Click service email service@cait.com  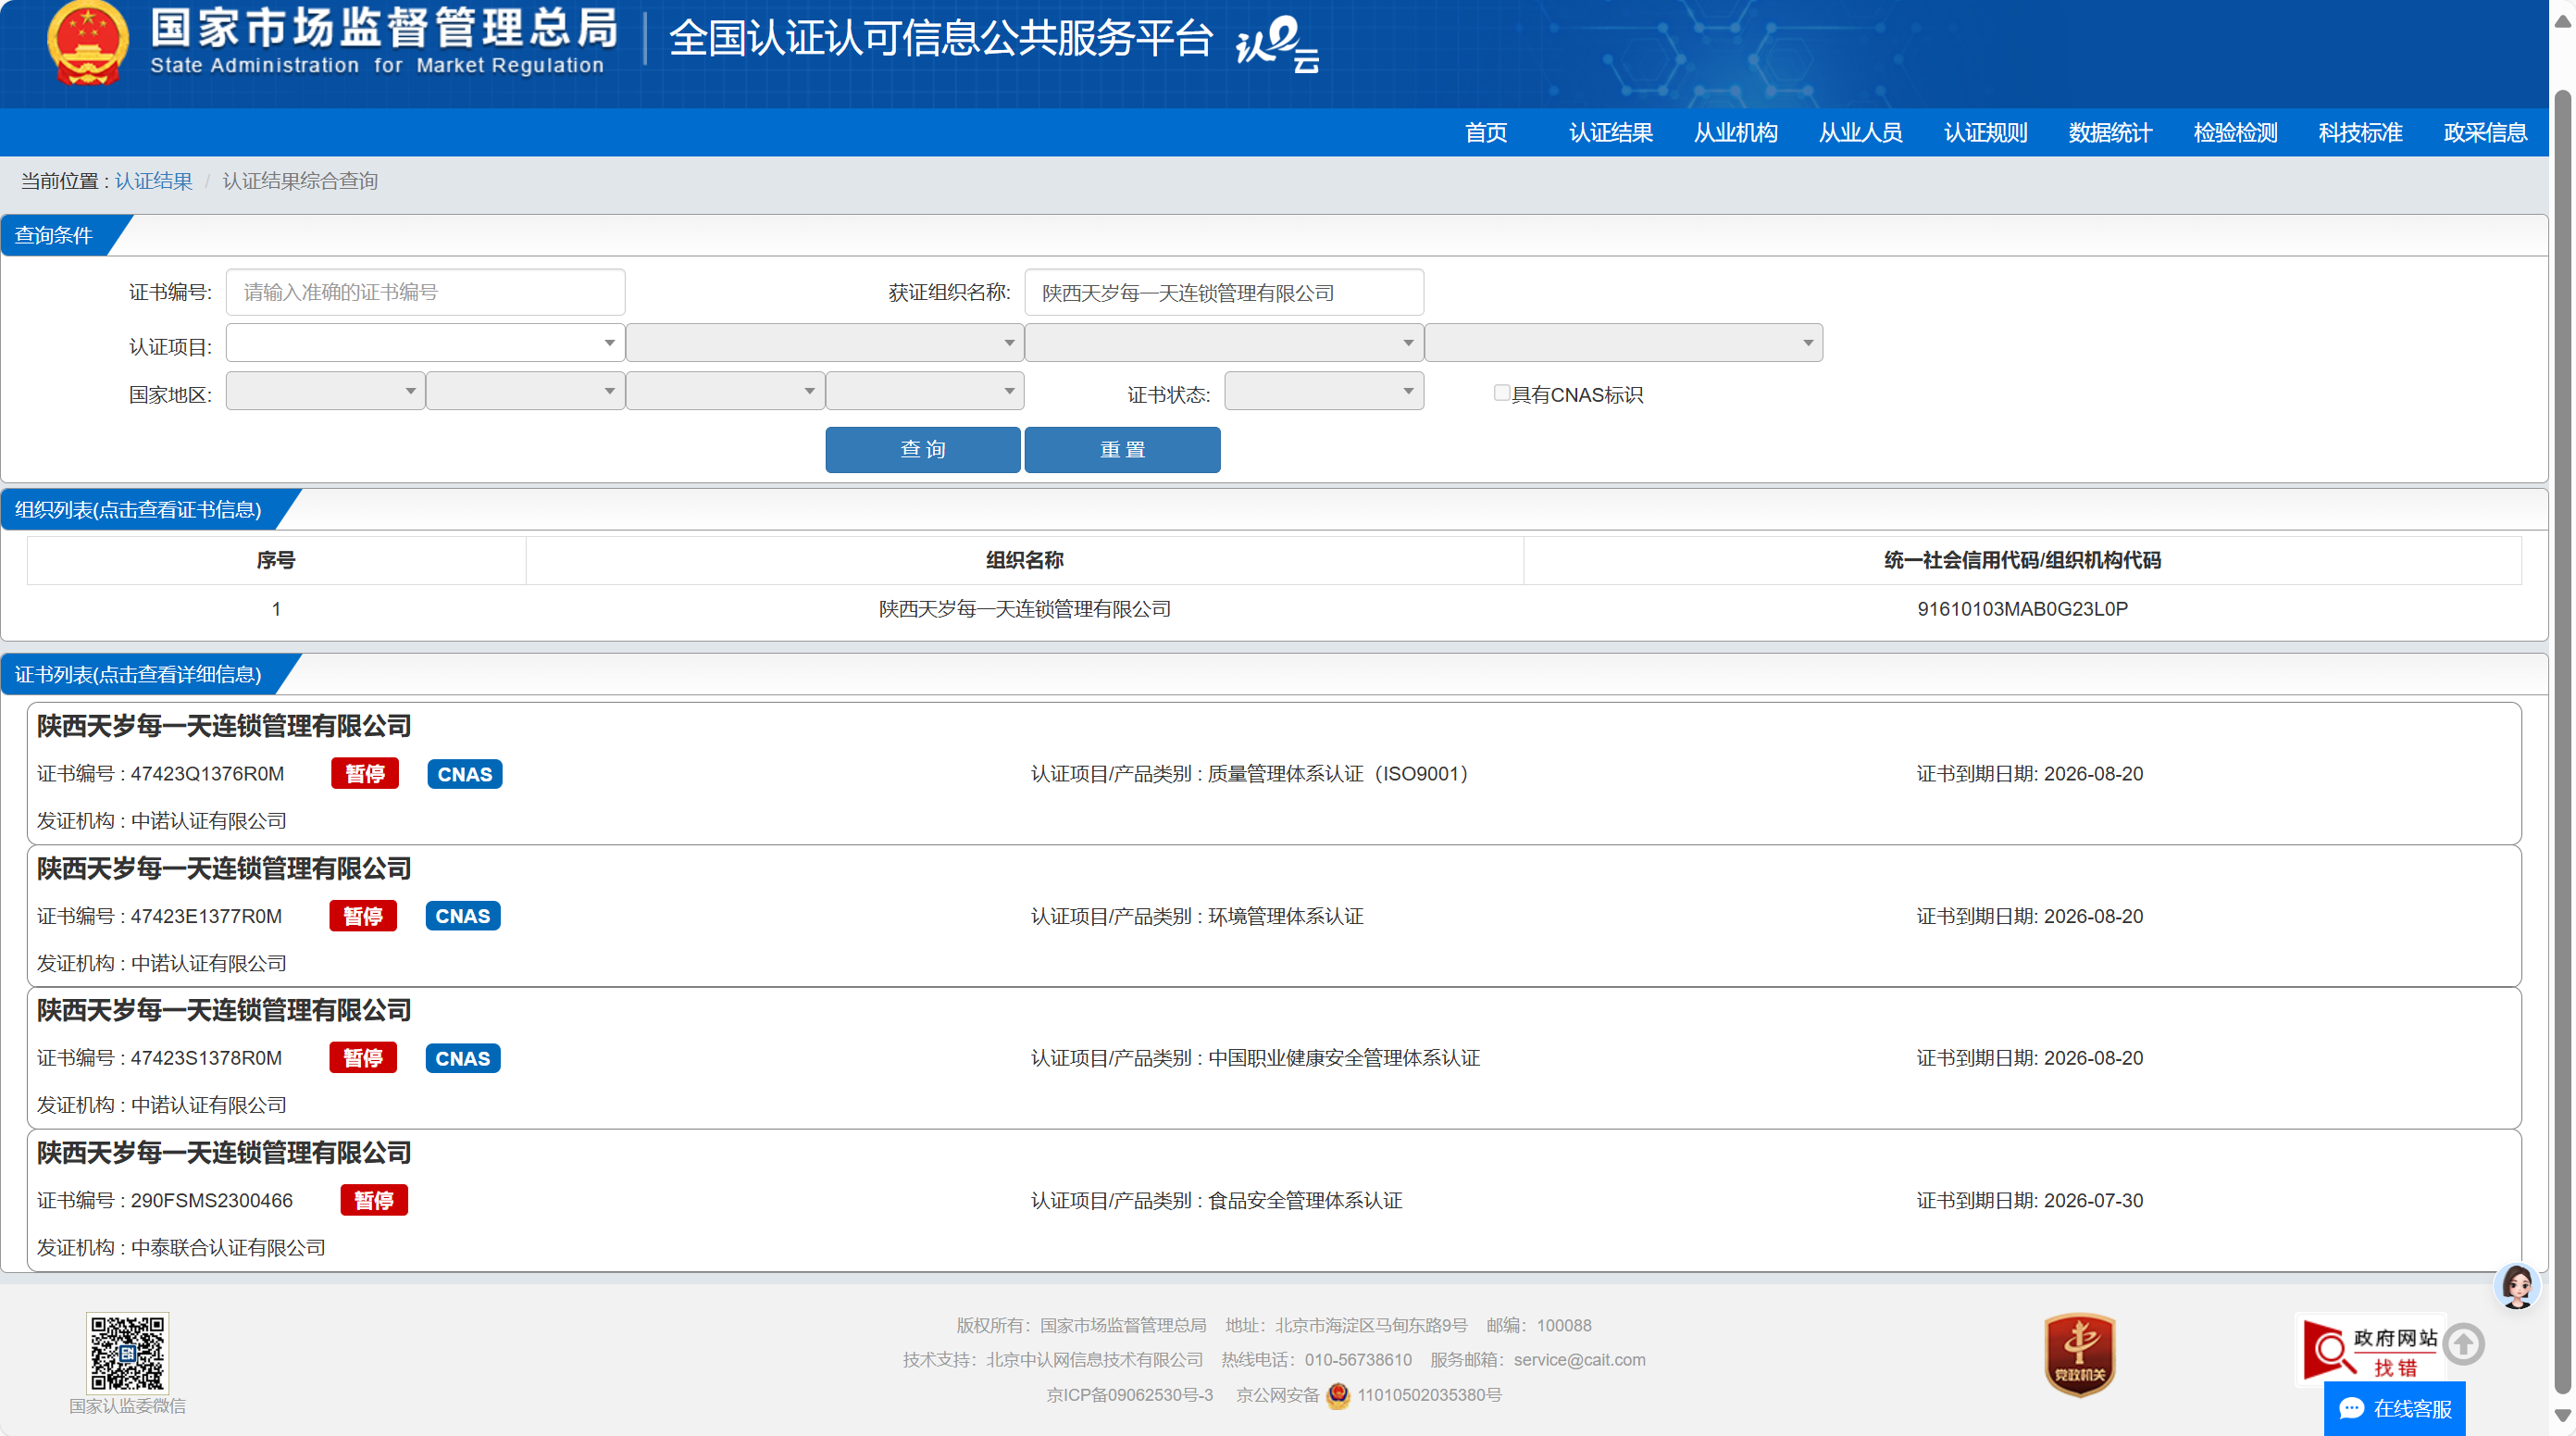1579,1359
